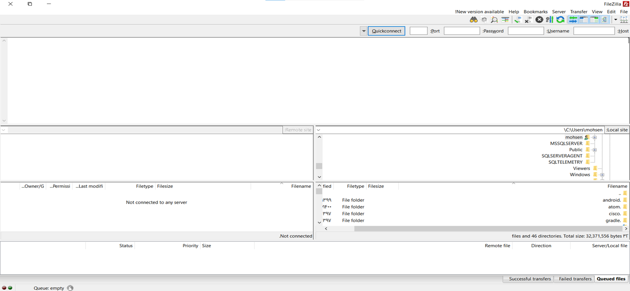Expand the Windows folder tree node
The height and width of the screenshot is (291, 630).
(x=602, y=175)
